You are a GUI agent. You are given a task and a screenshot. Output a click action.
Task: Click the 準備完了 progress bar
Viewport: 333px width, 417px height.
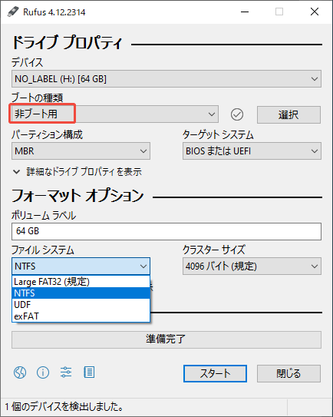click(166, 339)
